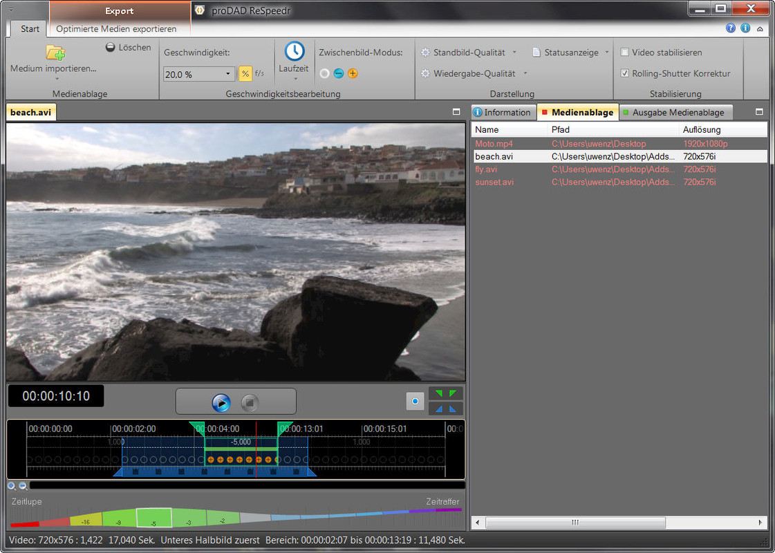Viewport: 775px width, 553px height.
Task: Open the Laufzeit clock tool
Action: (x=295, y=52)
